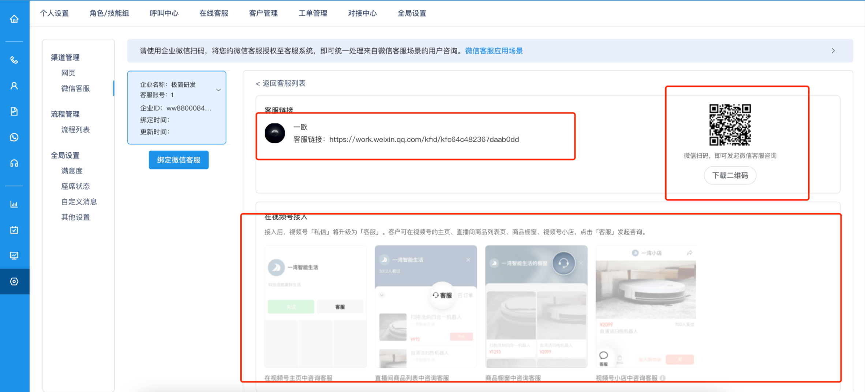The height and width of the screenshot is (392, 865).
Task: Open the 微信客服应用场景 link
Action: click(x=494, y=51)
